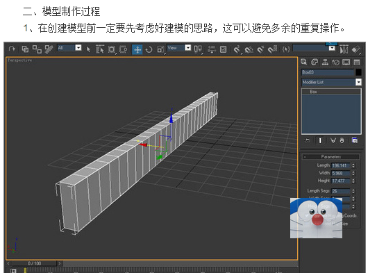Click Remove Modifier from Stack icon
The width and height of the screenshot is (377, 273).
(x=342, y=140)
